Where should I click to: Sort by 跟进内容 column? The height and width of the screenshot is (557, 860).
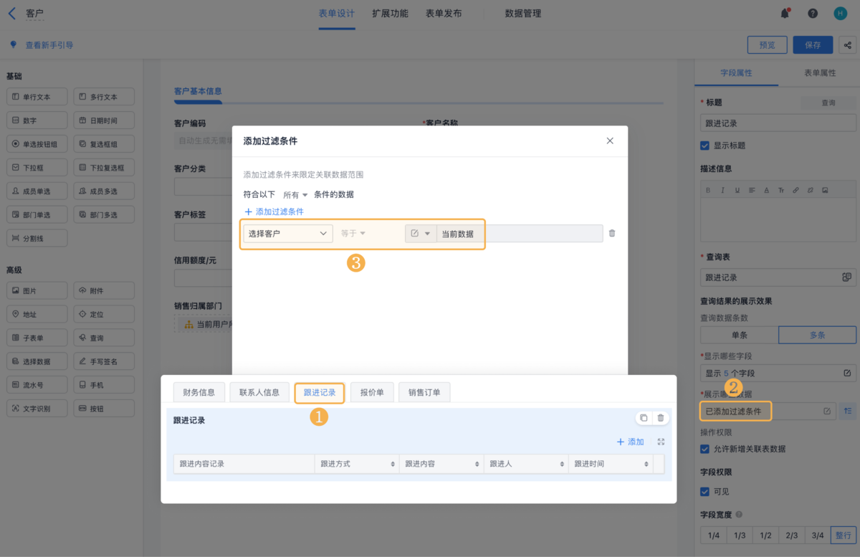point(477,465)
